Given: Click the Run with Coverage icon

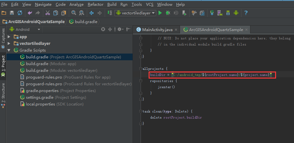Looking at the screenshot, I should 176,13.
